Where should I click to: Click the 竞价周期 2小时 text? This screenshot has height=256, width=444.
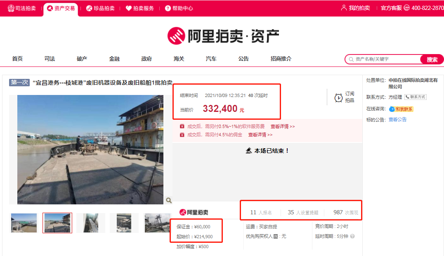click(332, 226)
